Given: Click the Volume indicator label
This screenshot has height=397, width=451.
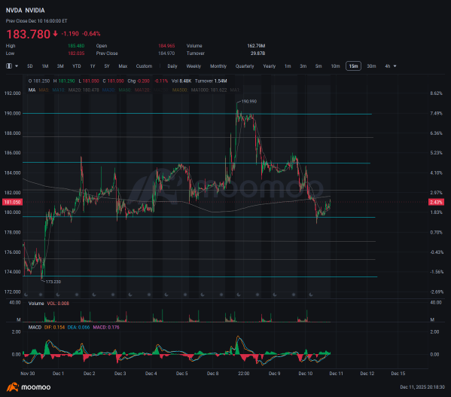Looking at the screenshot, I should [36, 304].
